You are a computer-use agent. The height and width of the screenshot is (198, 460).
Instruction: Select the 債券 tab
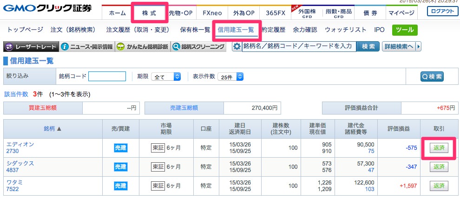click(x=370, y=13)
